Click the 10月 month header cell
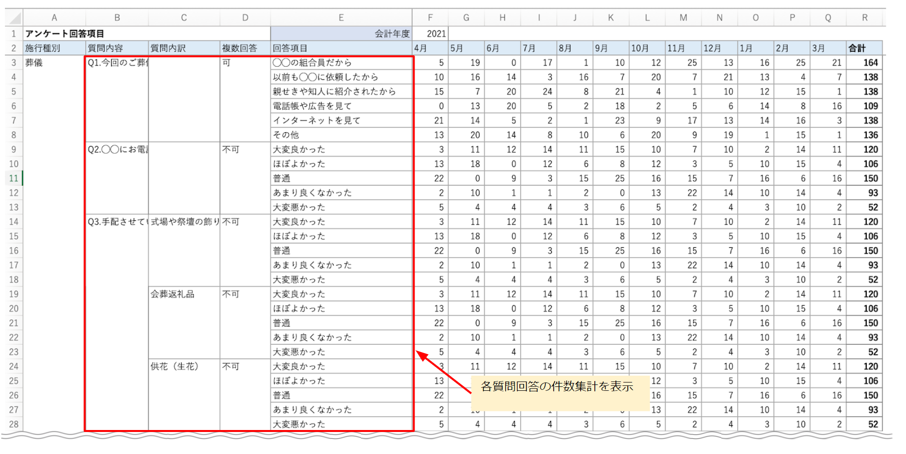 click(647, 48)
